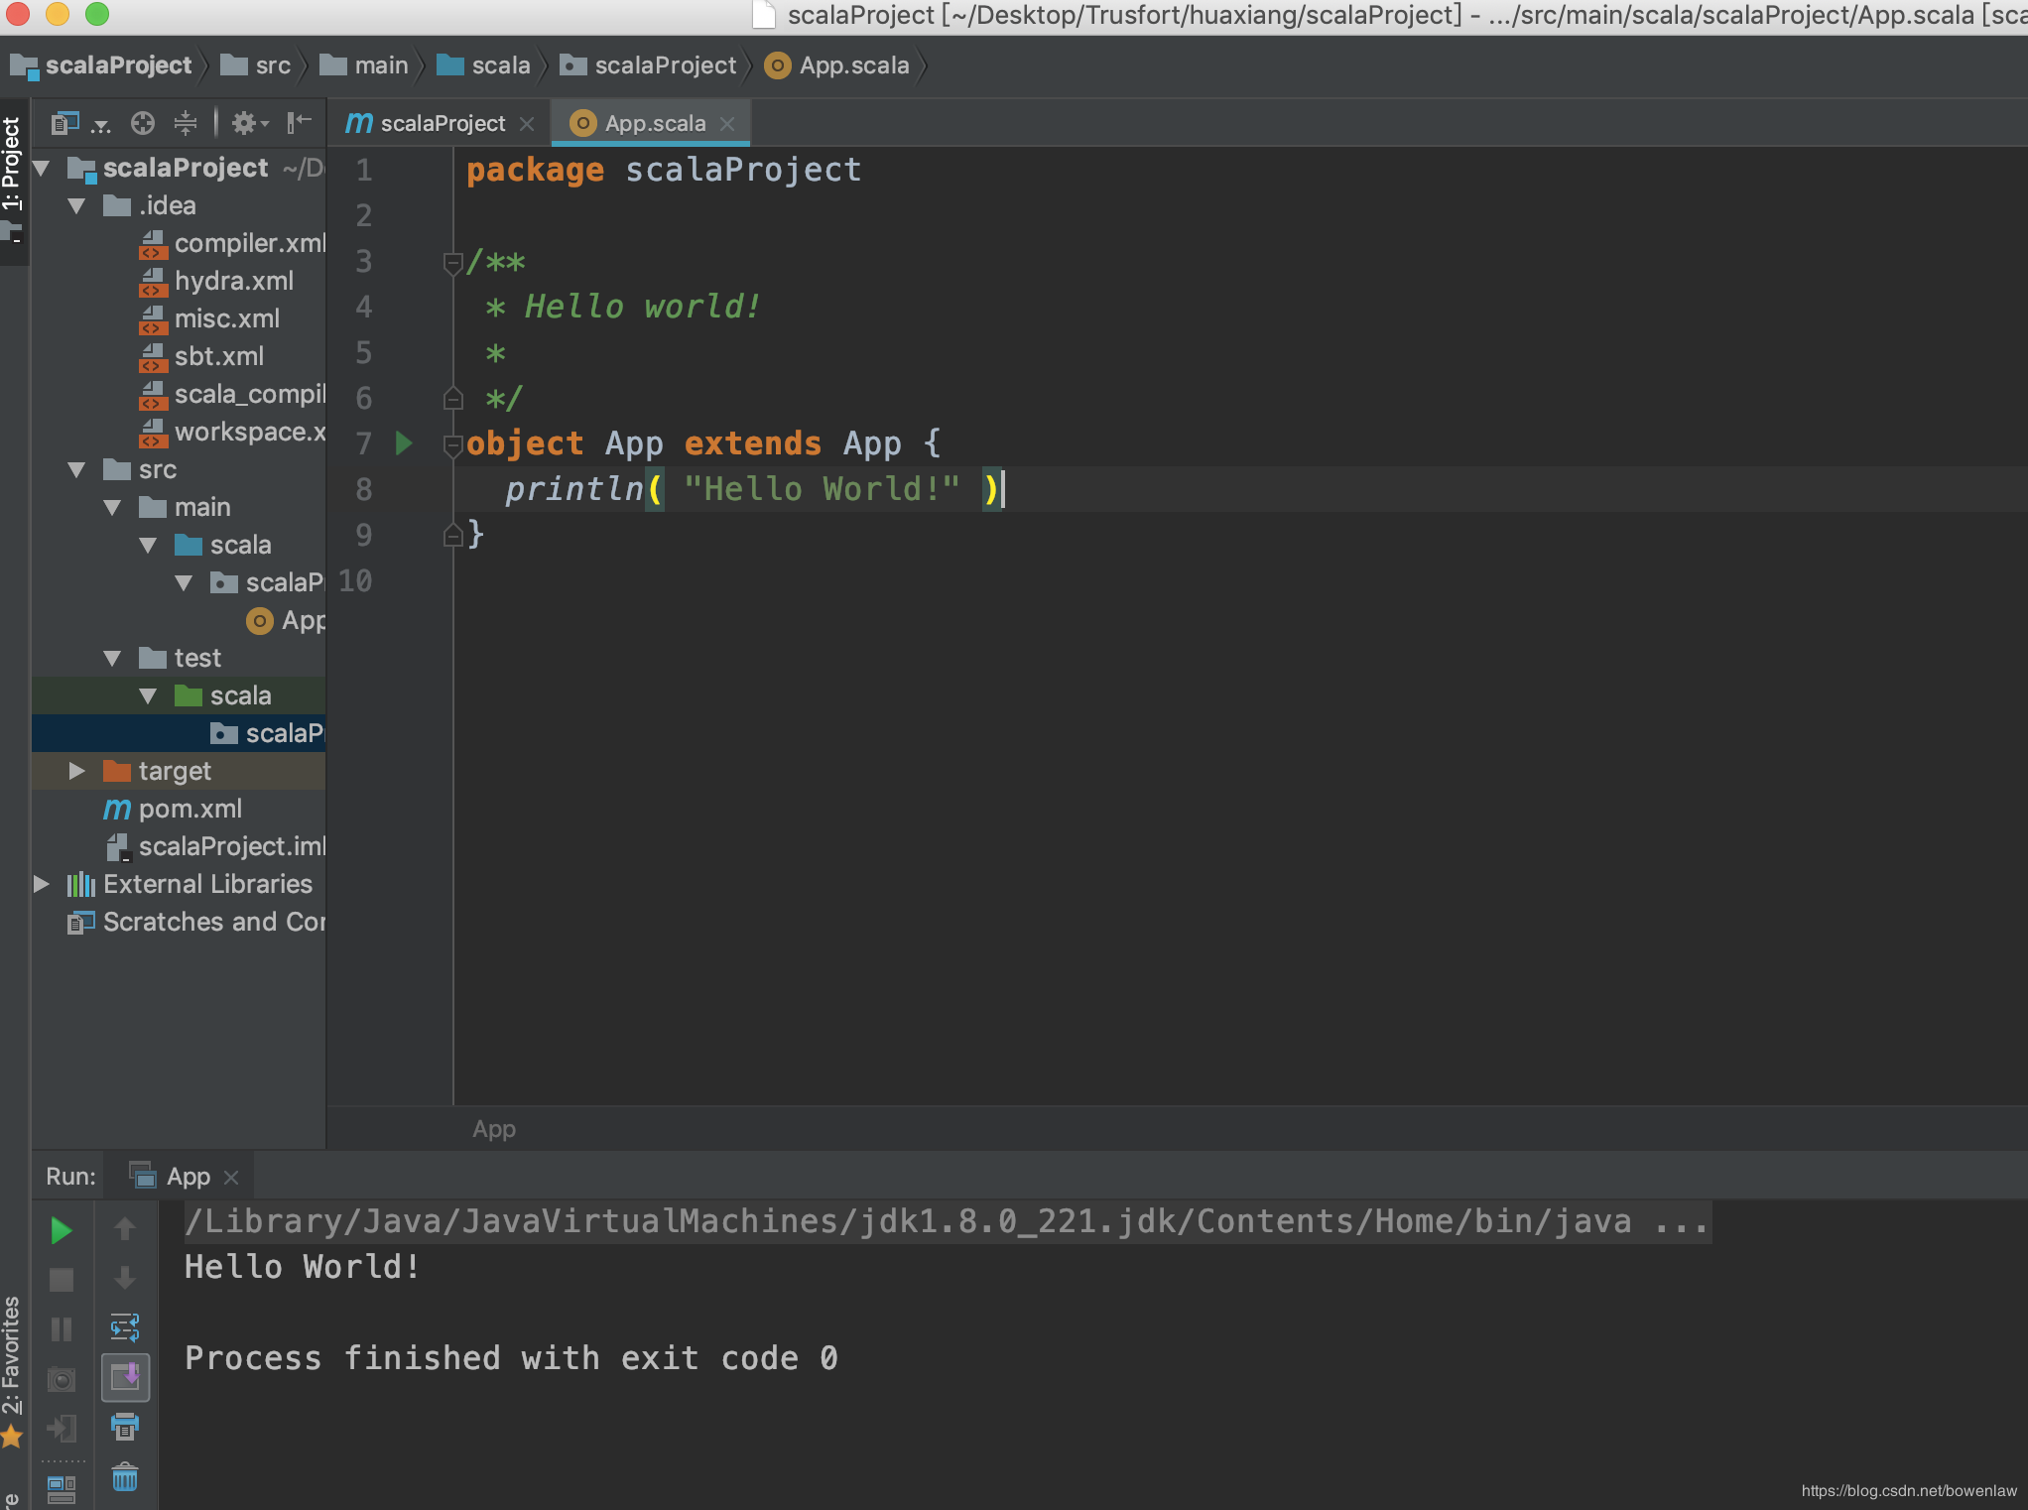
Task: Select scalaProject.iml file
Action: point(214,847)
